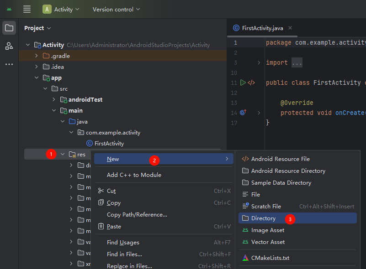This screenshot has width=366, height=269.
Task: Close the FirstActivity.java tab
Action: (x=290, y=28)
